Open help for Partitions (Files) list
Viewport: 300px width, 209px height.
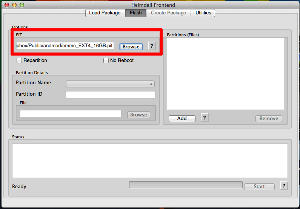[x=204, y=118]
